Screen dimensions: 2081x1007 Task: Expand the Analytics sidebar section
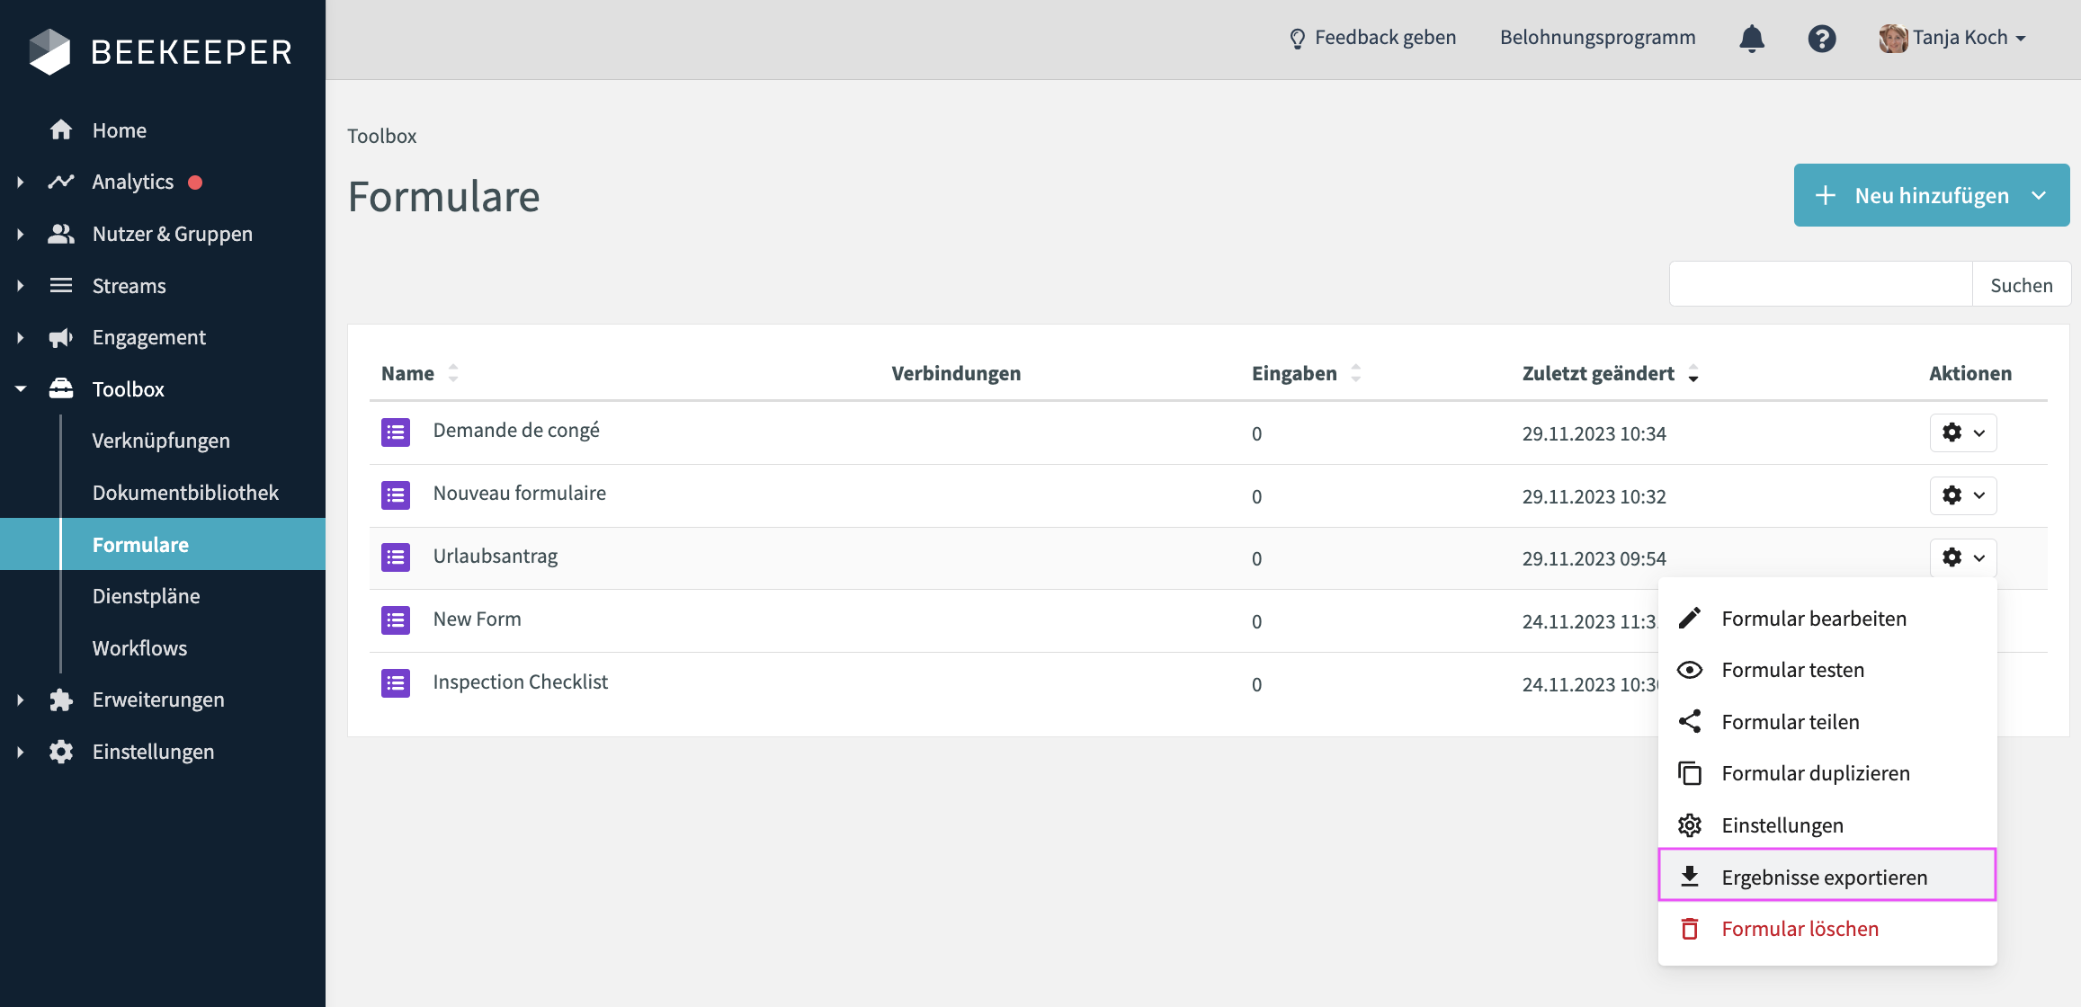pyautogui.click(x=20, y=183)
